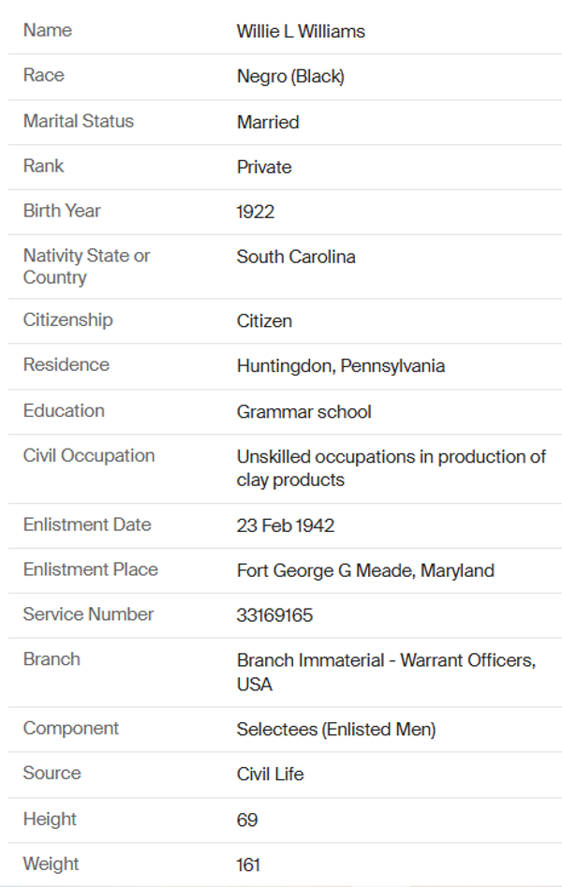The image size is (562, 887).
Task: Select the service number 33169165
Action: (275, 616)
